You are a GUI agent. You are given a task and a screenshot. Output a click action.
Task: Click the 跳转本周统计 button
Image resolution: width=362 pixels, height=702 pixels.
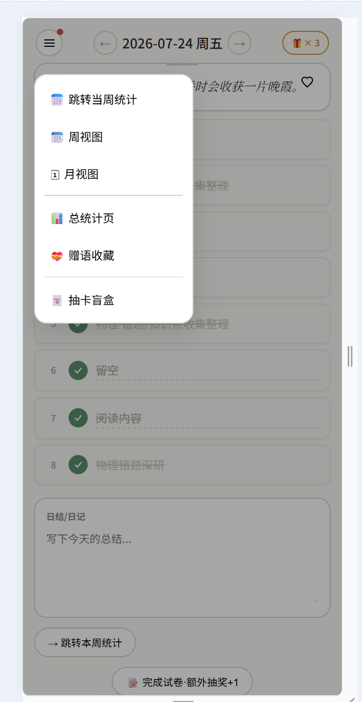point(85,643)
